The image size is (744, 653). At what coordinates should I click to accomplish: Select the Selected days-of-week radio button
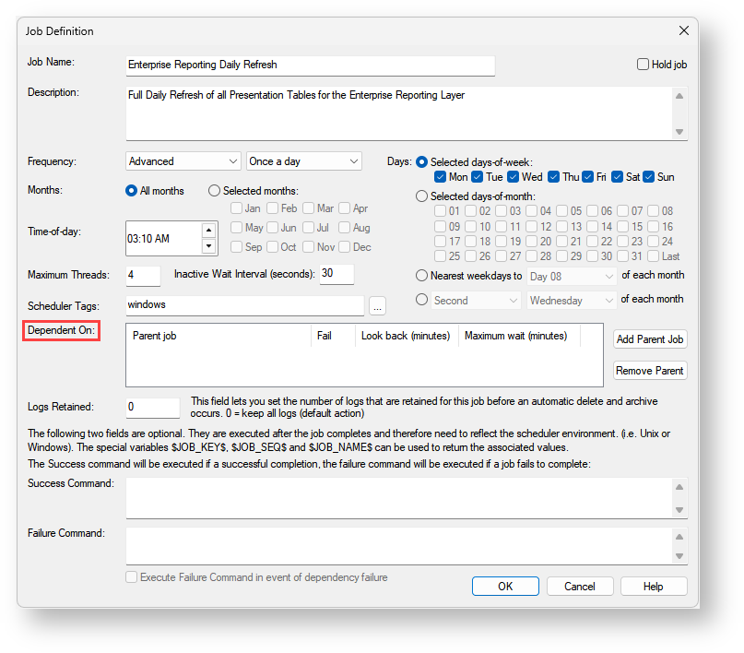pyautogui.click(x=422, y=162)
